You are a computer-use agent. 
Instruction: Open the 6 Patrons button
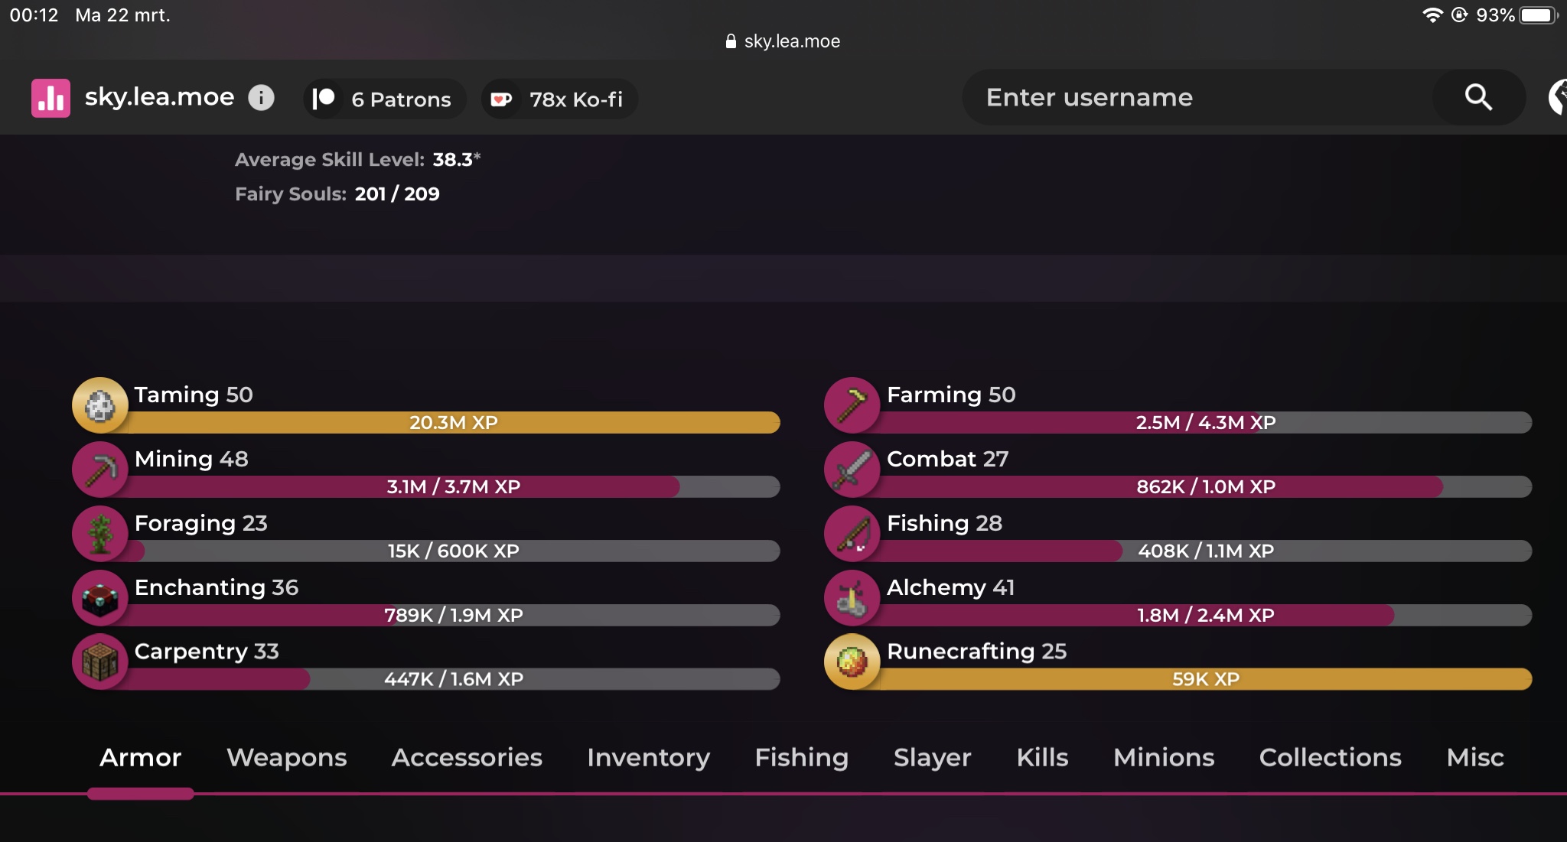pos(385,99)
